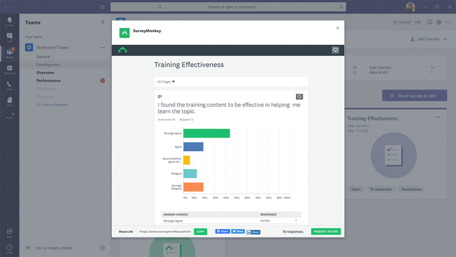Click the teal Disagree bar
Image resolution: width=456 pixels, height=257 pixels.
click(190, 173)
